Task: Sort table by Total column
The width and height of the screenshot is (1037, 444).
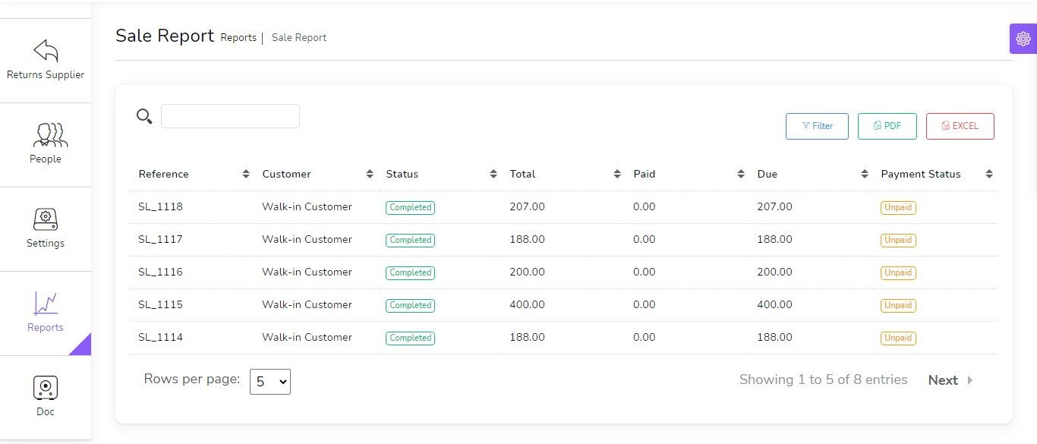Action: tap(617, 175)
